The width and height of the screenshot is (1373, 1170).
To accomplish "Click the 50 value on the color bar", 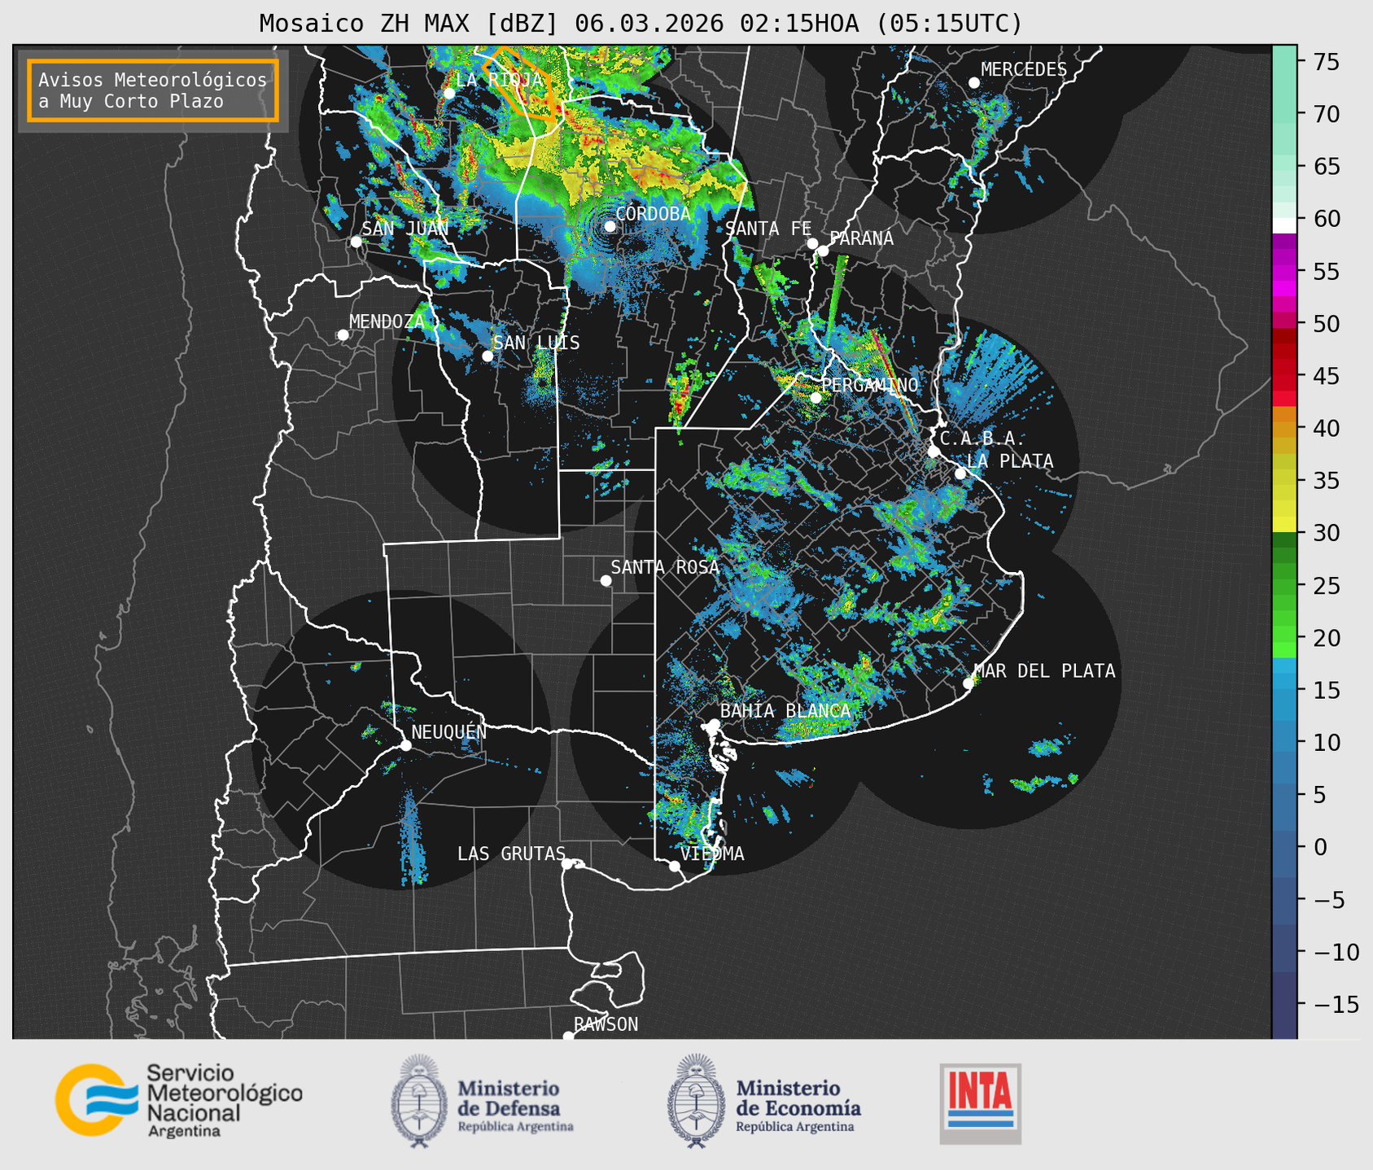I will click(x=1326, y=324).
